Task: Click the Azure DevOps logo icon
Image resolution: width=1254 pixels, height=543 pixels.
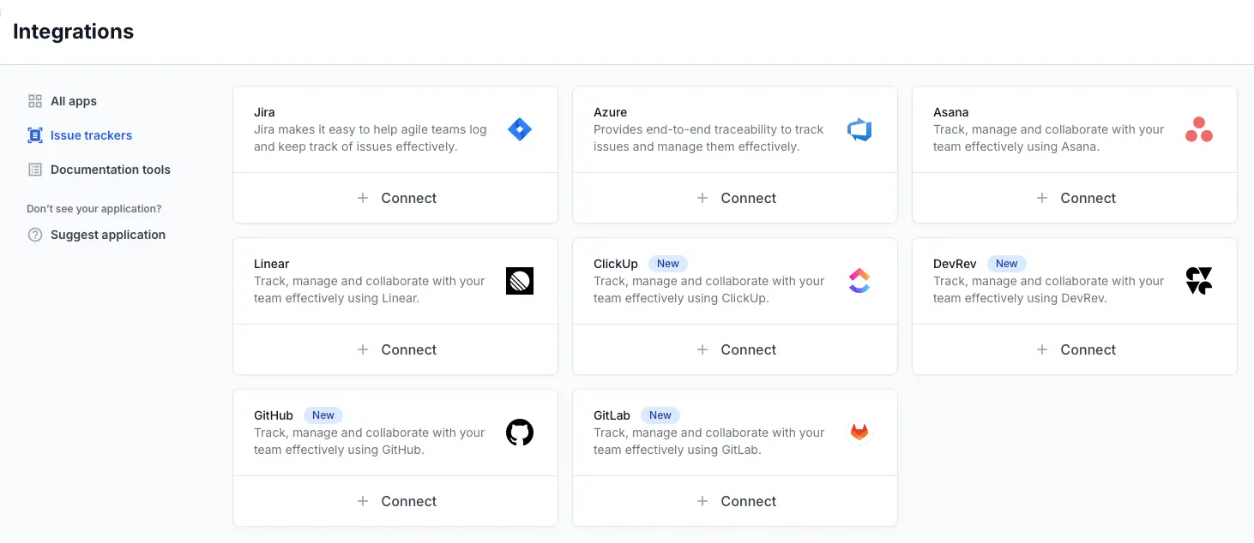Action: pos(859,129)
